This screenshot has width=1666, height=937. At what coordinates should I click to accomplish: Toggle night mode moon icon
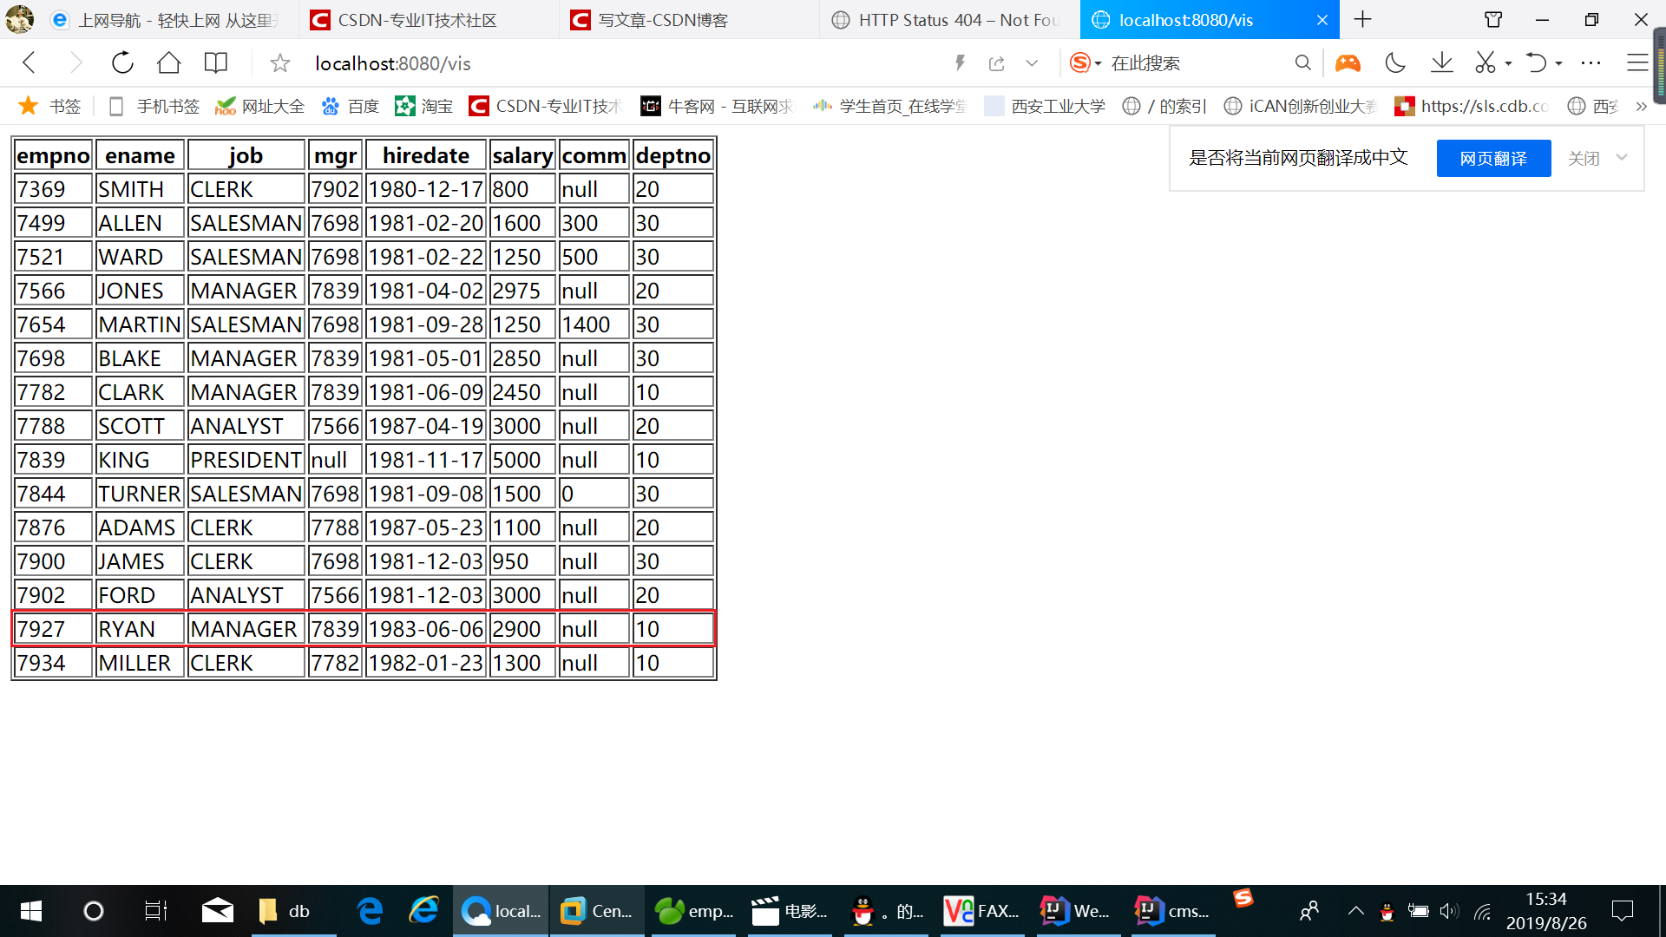point(1395,62)
